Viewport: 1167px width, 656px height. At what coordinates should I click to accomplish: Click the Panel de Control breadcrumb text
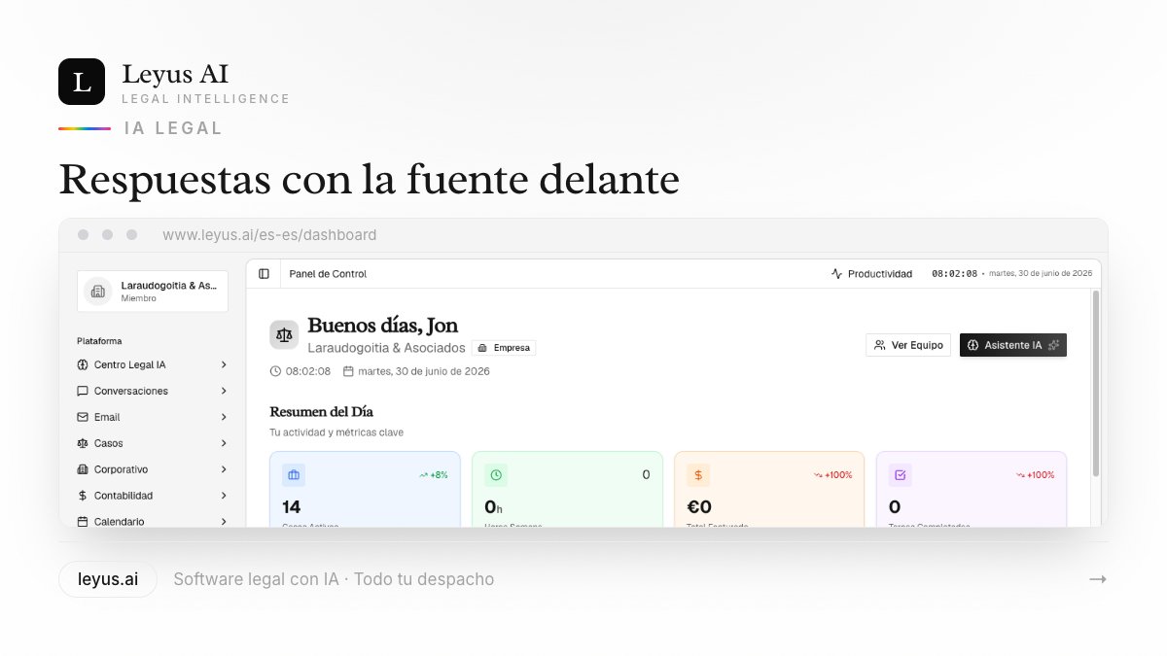(328, 274)
